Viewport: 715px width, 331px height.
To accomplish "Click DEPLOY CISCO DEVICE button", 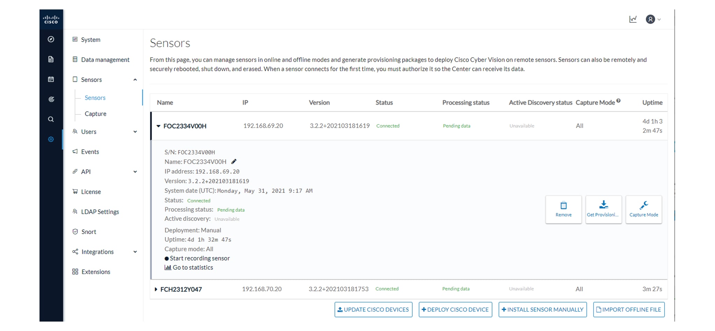I will (455, 309).
